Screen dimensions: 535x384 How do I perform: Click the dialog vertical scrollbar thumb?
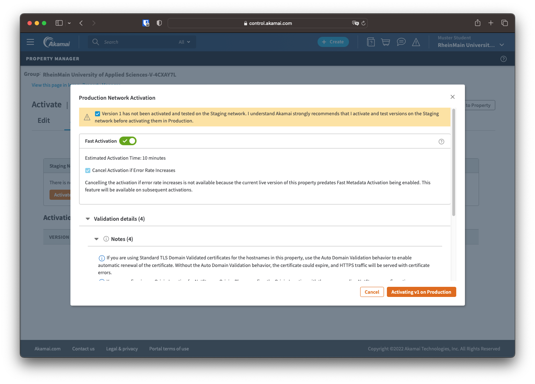click(454, 163)
